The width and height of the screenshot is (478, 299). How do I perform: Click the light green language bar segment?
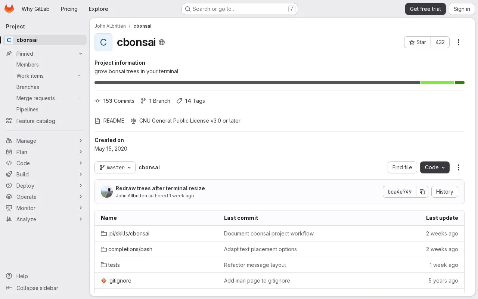tap(437, 83)
